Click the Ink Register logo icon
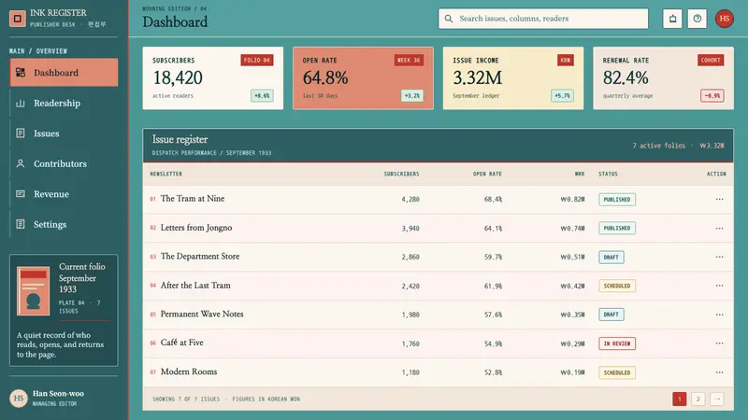 (18, 19)
